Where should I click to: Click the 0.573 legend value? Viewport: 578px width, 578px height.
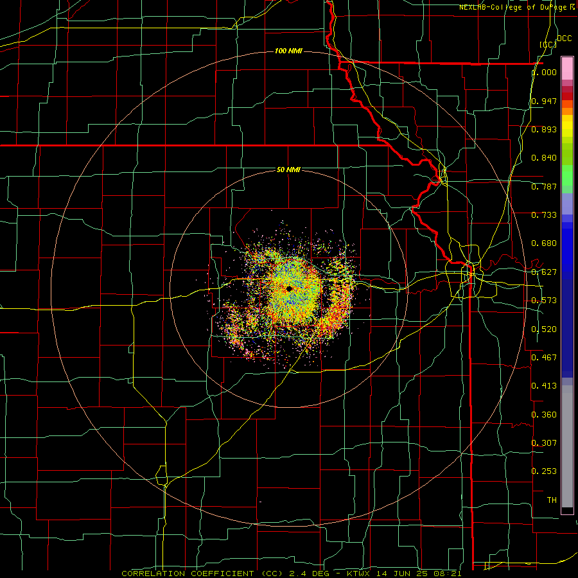tap(544, 301)
